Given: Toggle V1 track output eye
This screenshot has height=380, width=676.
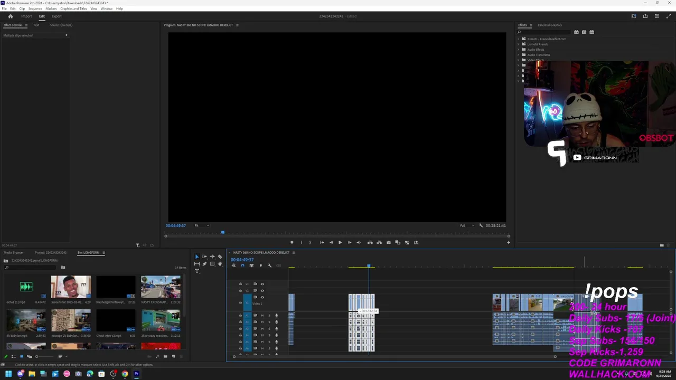Looking at the screenshot, I should coord(262,297).
